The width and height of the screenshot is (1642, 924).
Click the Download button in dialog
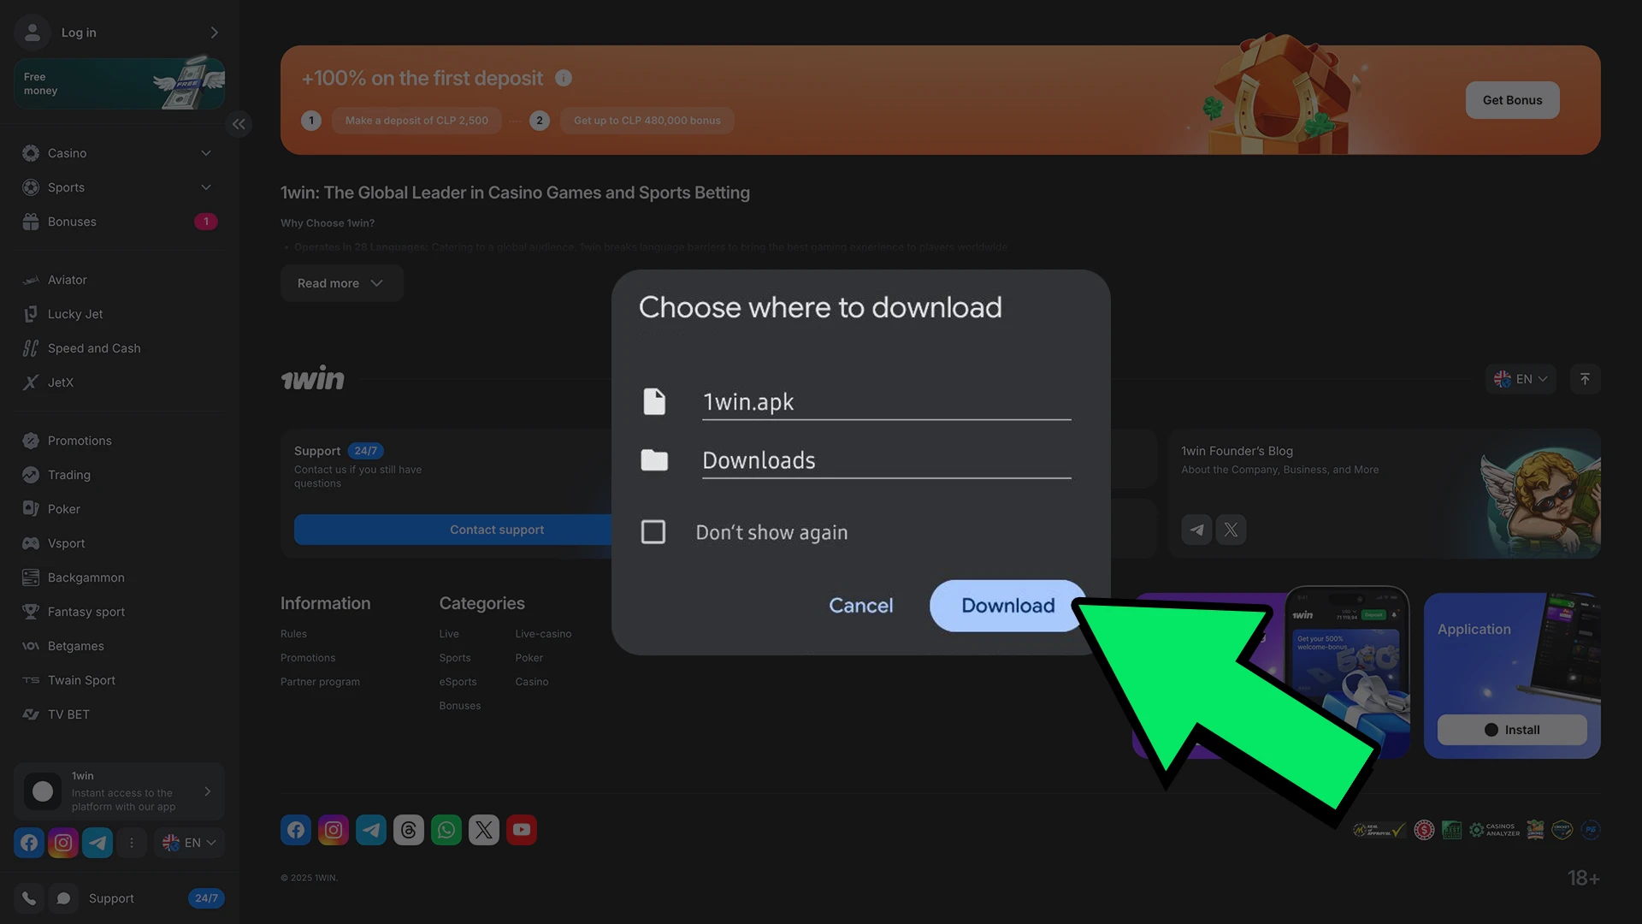tap(1007, 606)
